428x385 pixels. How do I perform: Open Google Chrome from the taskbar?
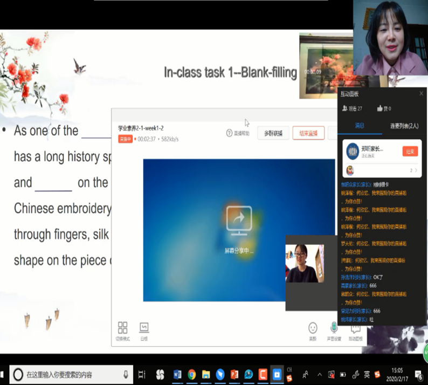click(x=191, y=374)
